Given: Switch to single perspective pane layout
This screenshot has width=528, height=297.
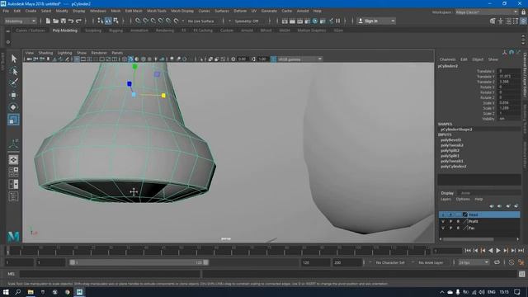Looking at the screenshot, I should coord(13,159).
